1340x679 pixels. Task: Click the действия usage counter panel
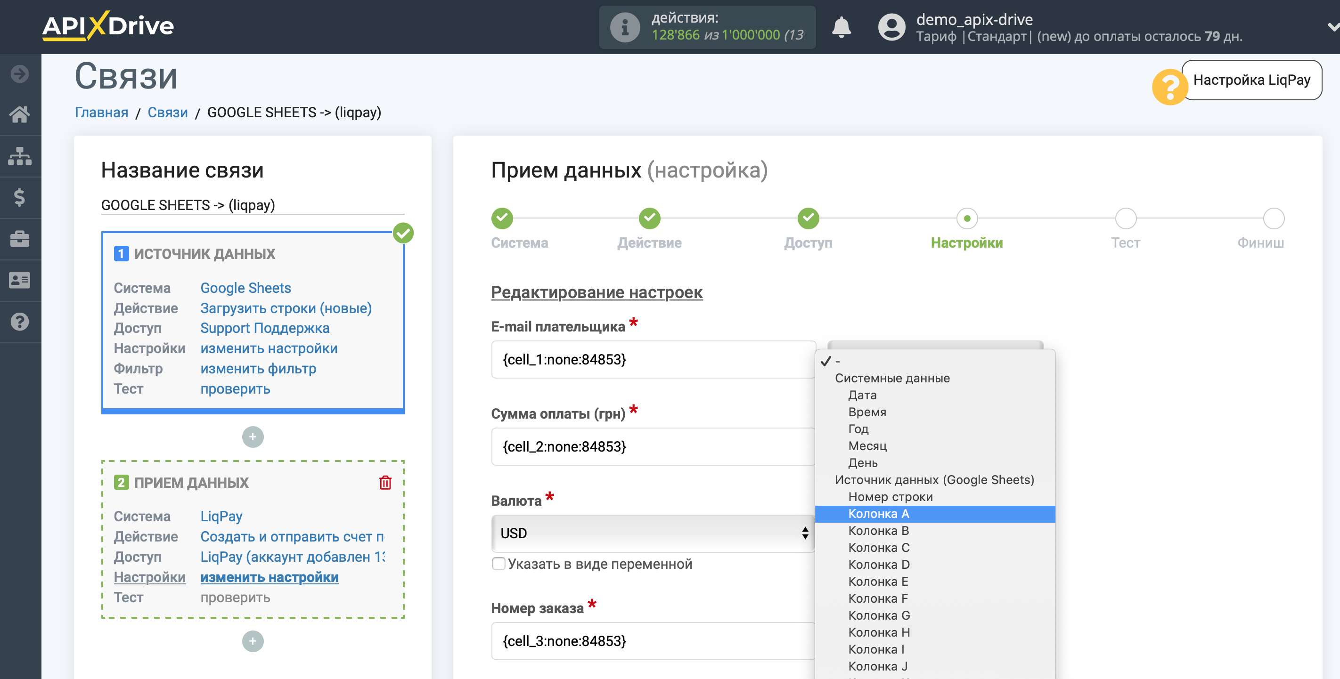[707, 27]
